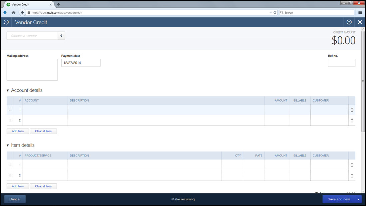Viewport: 366px width, 206px height.
Task: Click Add lines under Account details
Action: pos(18,131)
